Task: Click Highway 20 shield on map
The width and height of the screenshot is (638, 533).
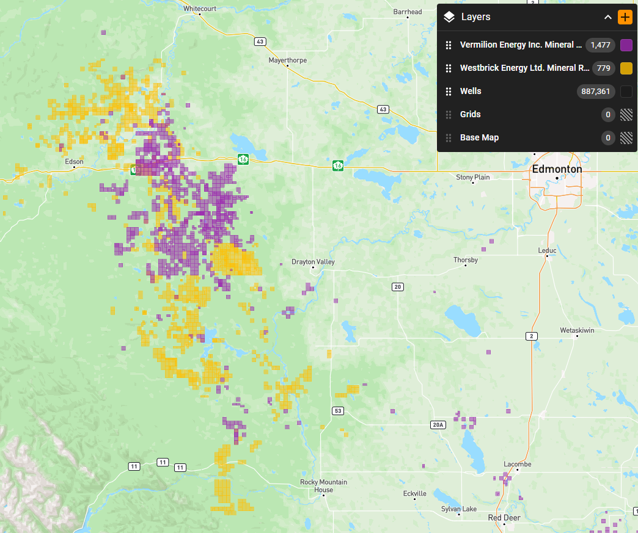Action: pyautogui.click(x=398, y=287)
